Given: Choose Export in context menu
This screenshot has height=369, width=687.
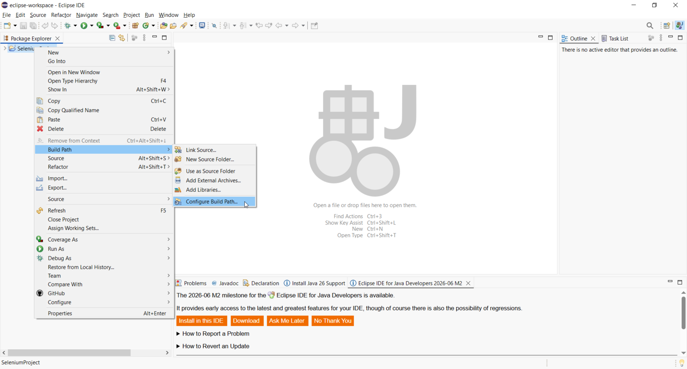Looking at the screenshot, I should pos(104,188).
